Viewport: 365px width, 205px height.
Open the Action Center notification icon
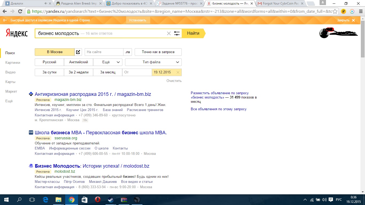point(331,200)
